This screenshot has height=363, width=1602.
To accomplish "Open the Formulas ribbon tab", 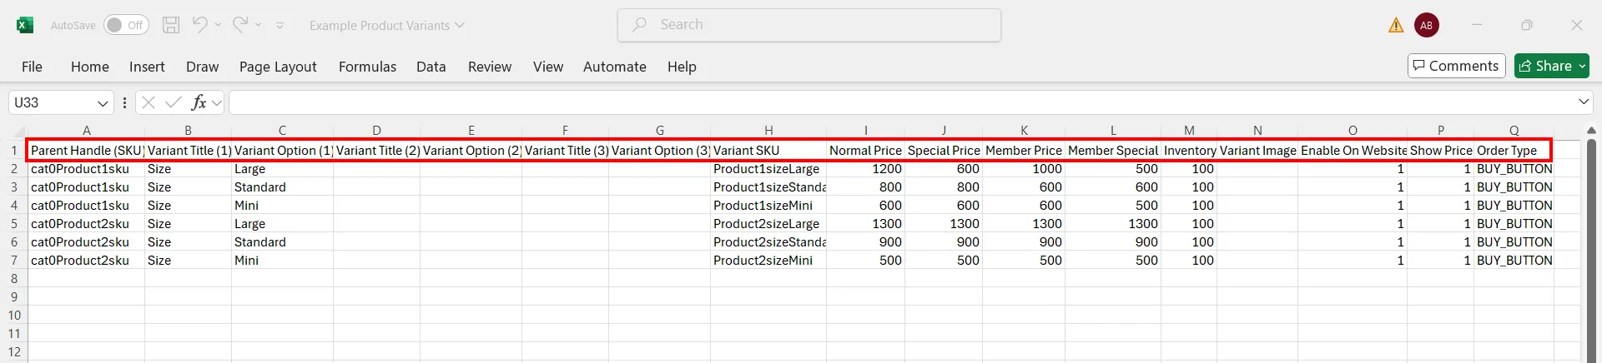I will click(367, 67).
